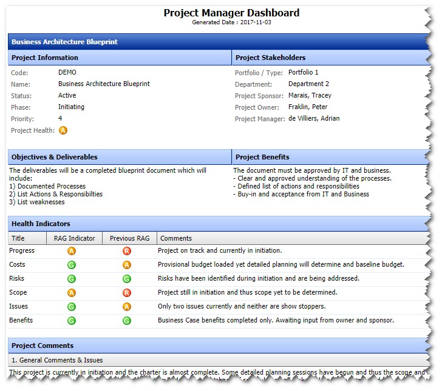Click the 'Portfolio / Type:' label
442x391 pixels.
259,73
